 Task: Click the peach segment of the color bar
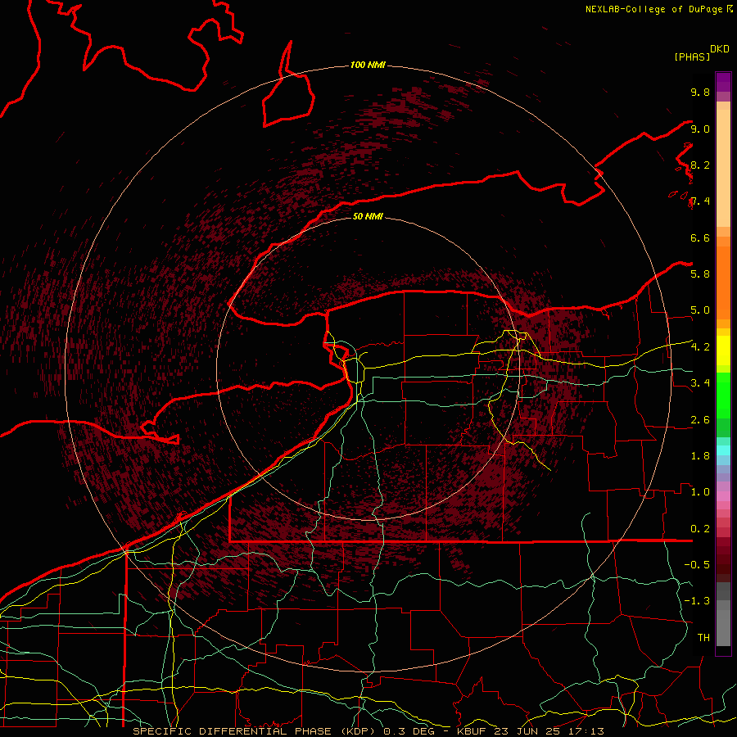[x=723, y=168]
